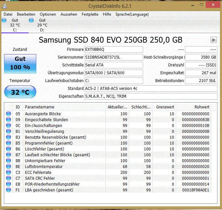Click the Gut 100 % health status button
The width and height of the screenshot is (222, 210).
click(x=20, y=64)
